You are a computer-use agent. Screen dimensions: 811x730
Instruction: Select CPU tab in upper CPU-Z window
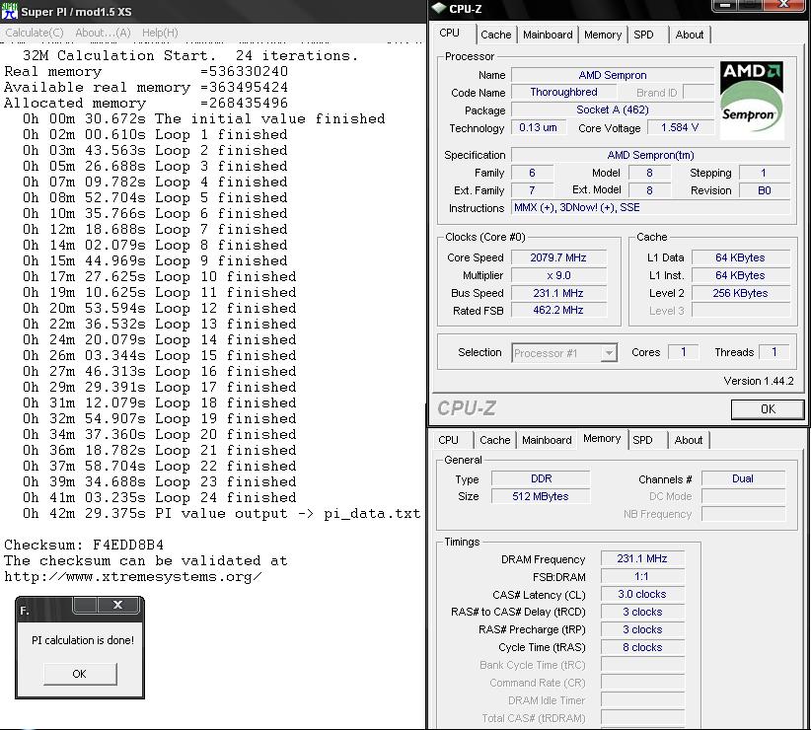click(x=449, y=34)
